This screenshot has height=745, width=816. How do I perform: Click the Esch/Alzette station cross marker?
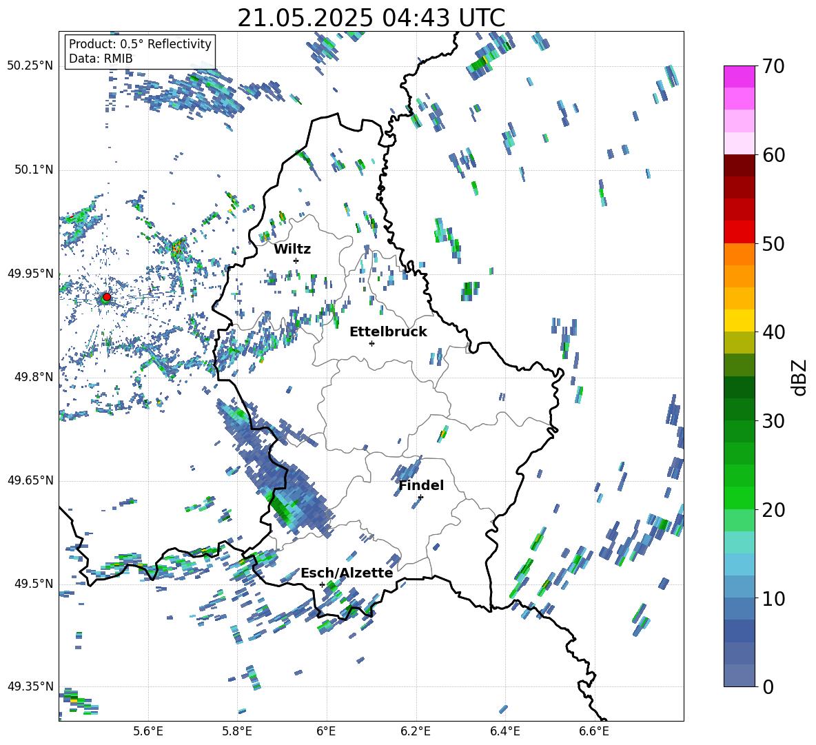(322, 584)
